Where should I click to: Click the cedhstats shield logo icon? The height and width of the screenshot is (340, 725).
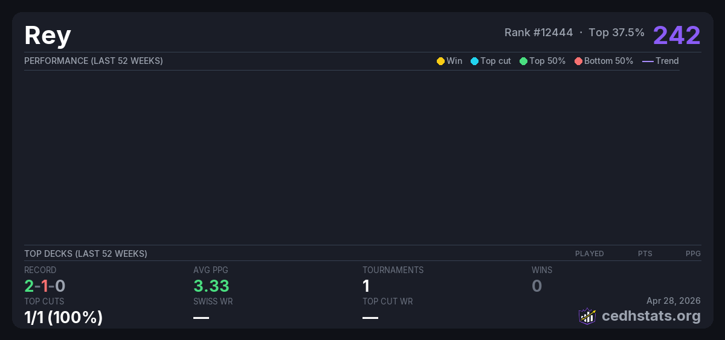point(587,316)
